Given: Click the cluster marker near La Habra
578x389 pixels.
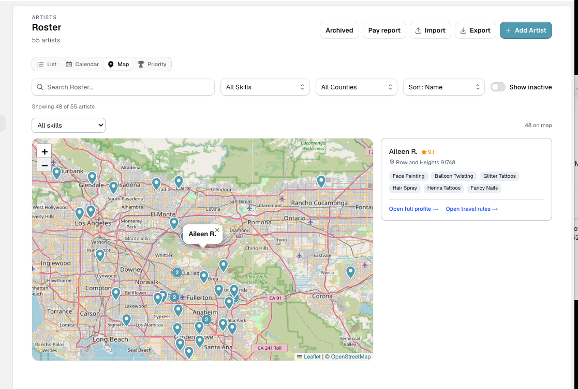Looking at the screenshot, I should tap(177, 272).
